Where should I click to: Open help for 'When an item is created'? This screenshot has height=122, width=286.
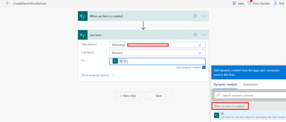point(195,16)
